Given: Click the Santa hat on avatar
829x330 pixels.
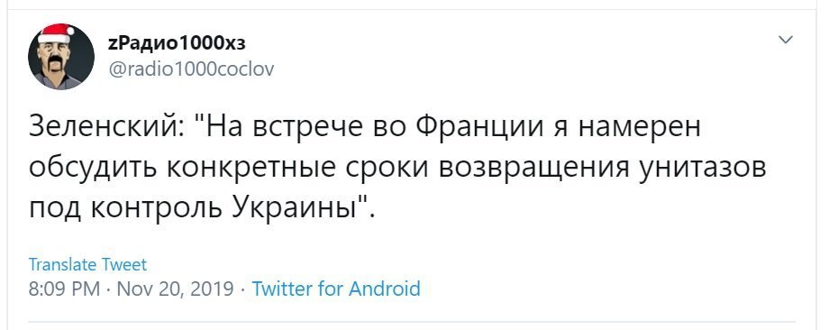Looking at the screenshot, I should [56, 34].
